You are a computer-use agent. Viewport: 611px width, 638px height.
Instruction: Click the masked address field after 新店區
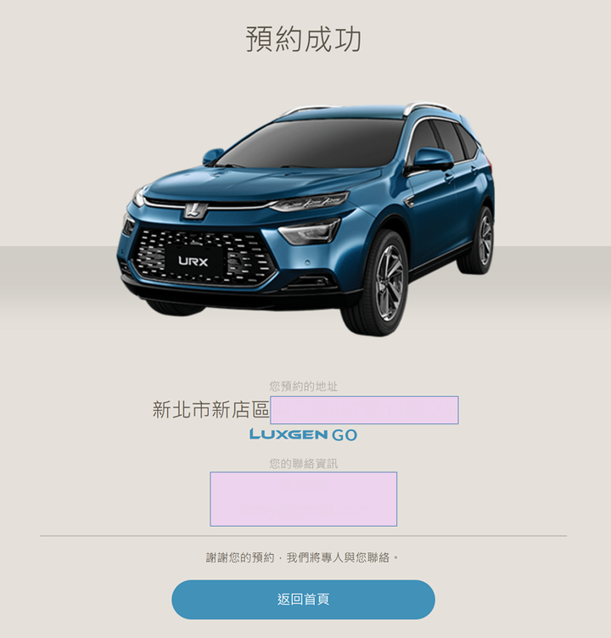(x=364, y=410)
